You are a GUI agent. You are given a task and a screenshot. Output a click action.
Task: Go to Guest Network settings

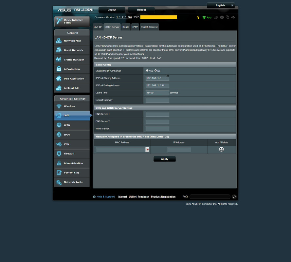click(72, 50)
